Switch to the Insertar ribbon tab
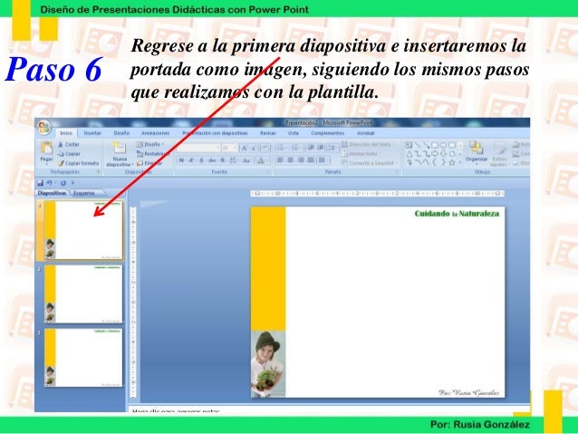 [x=92, y=133]
